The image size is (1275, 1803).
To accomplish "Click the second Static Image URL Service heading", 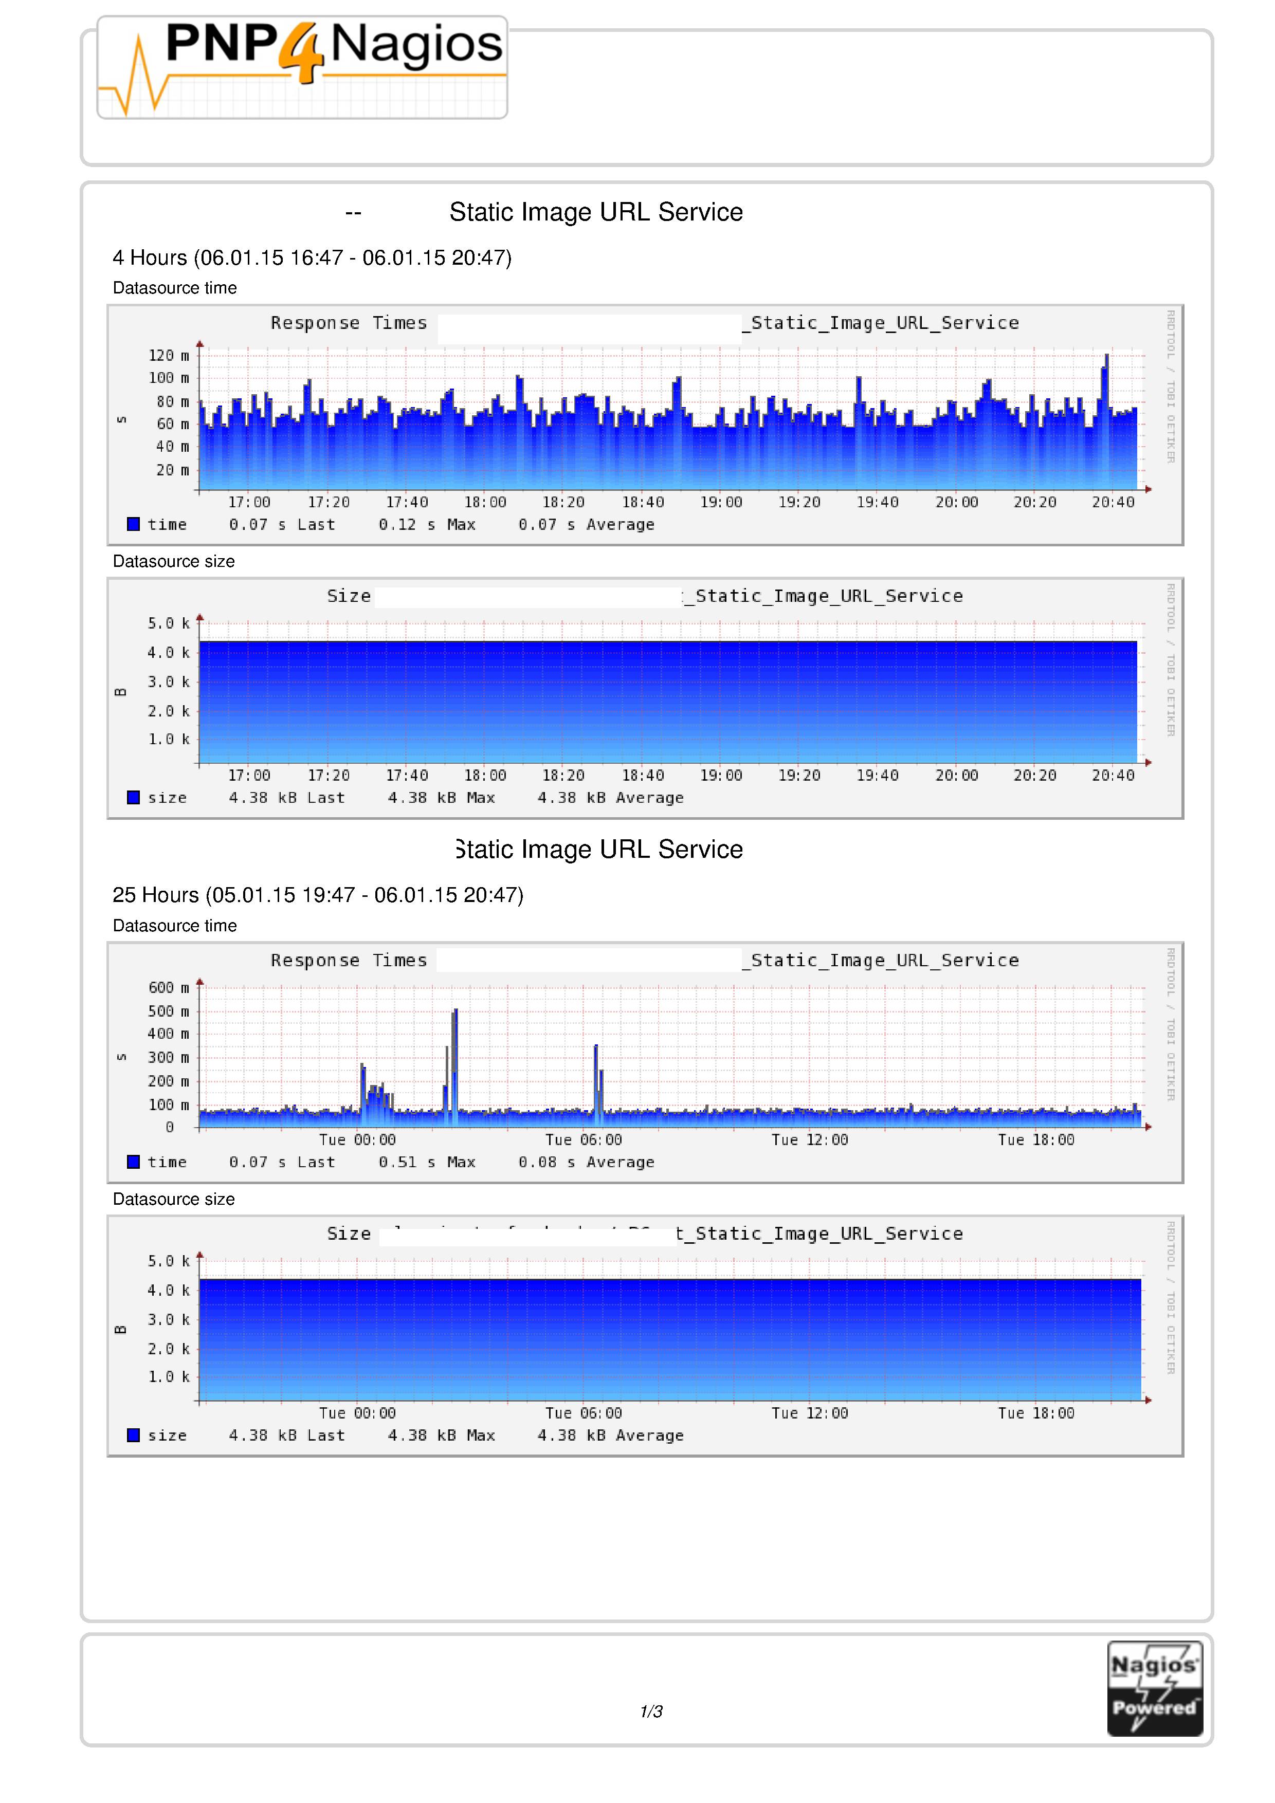I will click(x=598, y=850).
